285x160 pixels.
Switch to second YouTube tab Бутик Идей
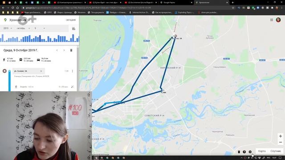tap(105, 3)
